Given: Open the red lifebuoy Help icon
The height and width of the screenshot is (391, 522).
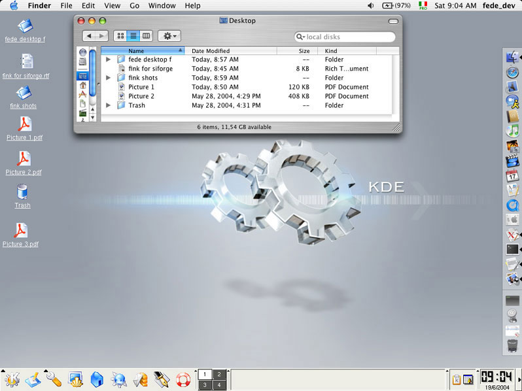Looking at the screenshot, I should [x=183, y=380].
